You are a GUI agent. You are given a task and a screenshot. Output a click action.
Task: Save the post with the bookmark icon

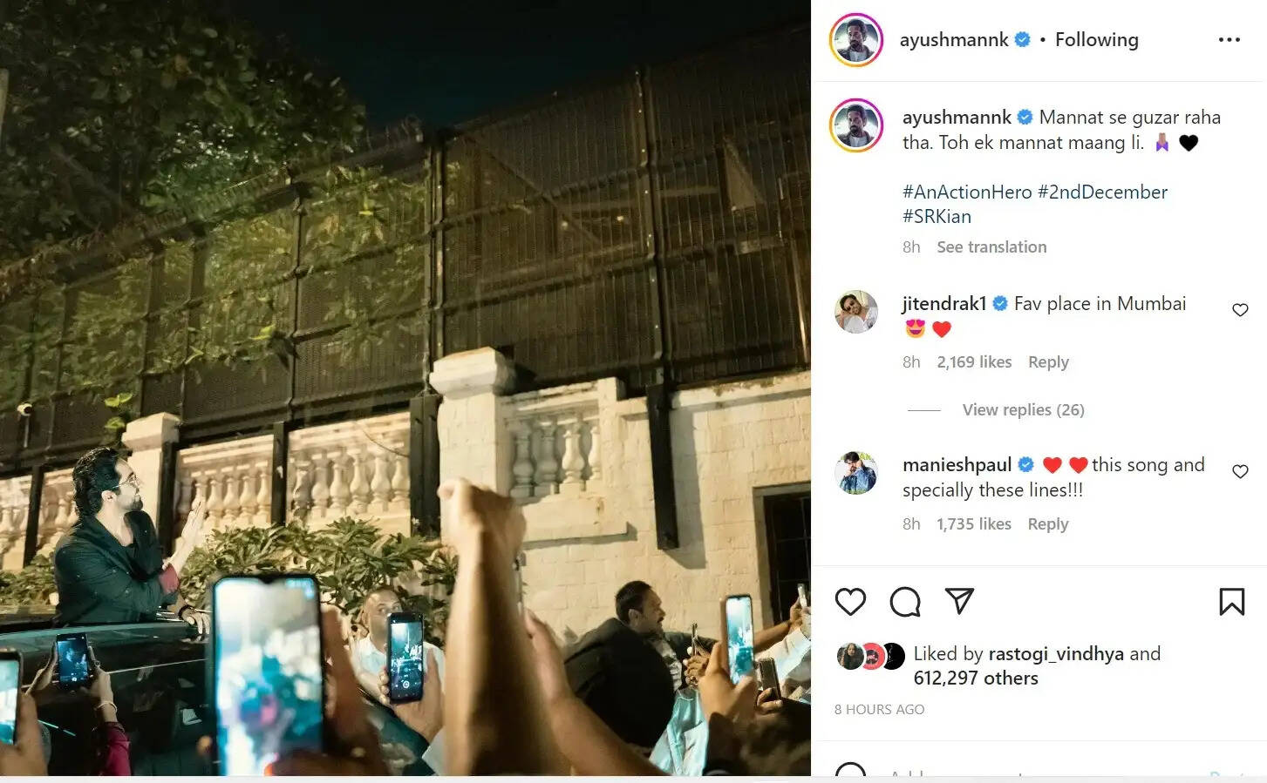1231,602
